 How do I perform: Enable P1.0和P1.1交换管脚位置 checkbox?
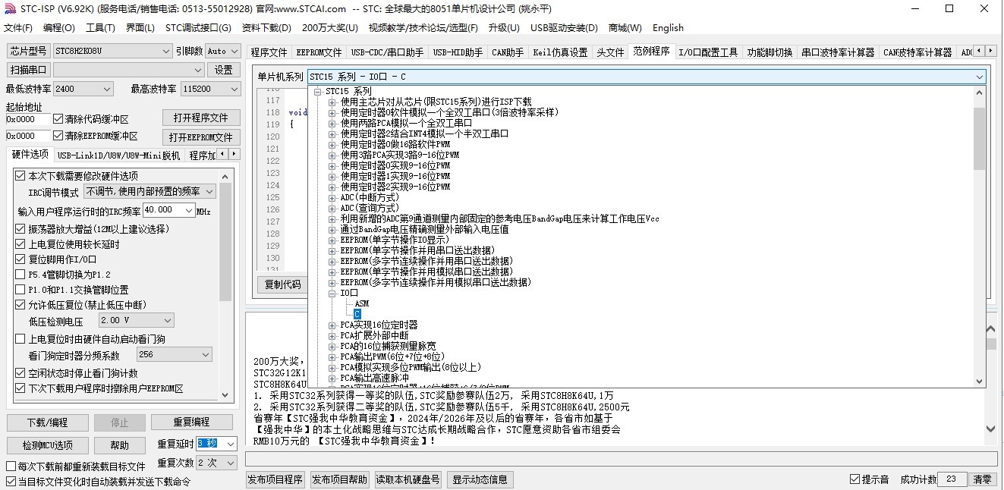20,290
